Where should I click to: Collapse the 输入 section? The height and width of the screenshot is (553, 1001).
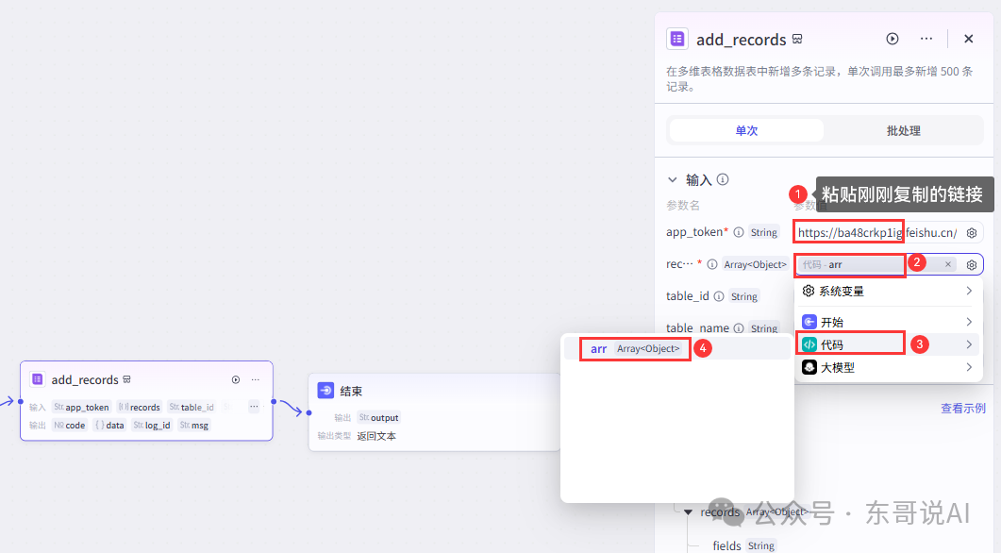pyautogui.click(x=673, y=180)
